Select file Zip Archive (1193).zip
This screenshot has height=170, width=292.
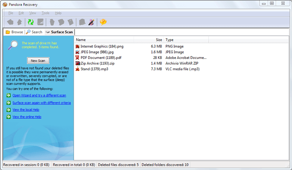[x=98, y=63]
